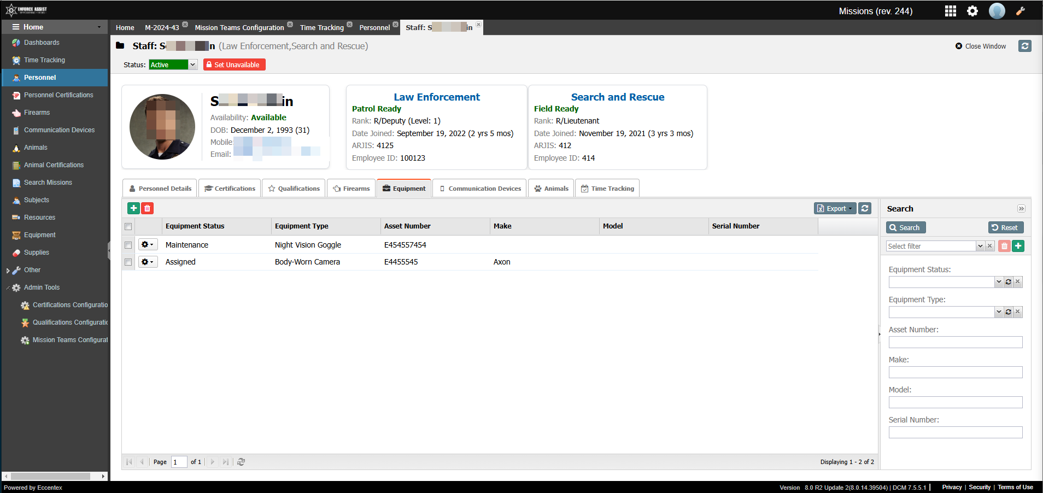Screen dimensions: 1043x493
Task: Refresh the staff window with top-right icon
Action: pyautogui.click(x=1025, y=46)
